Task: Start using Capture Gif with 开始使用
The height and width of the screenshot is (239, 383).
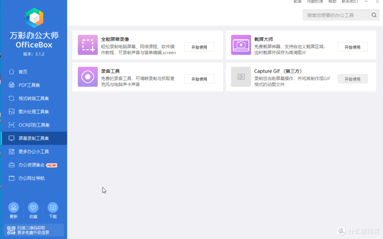Action: coord(353,79)
